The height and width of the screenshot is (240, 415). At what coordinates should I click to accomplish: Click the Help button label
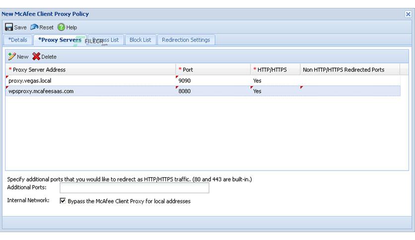[71, 27]
